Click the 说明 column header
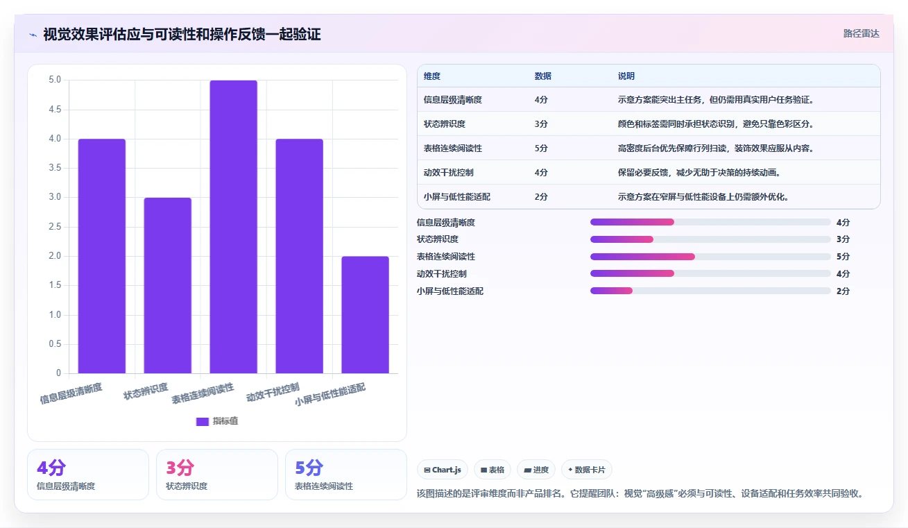The height and width of the screenshot is (528, 908). click(x=626, y=76)
